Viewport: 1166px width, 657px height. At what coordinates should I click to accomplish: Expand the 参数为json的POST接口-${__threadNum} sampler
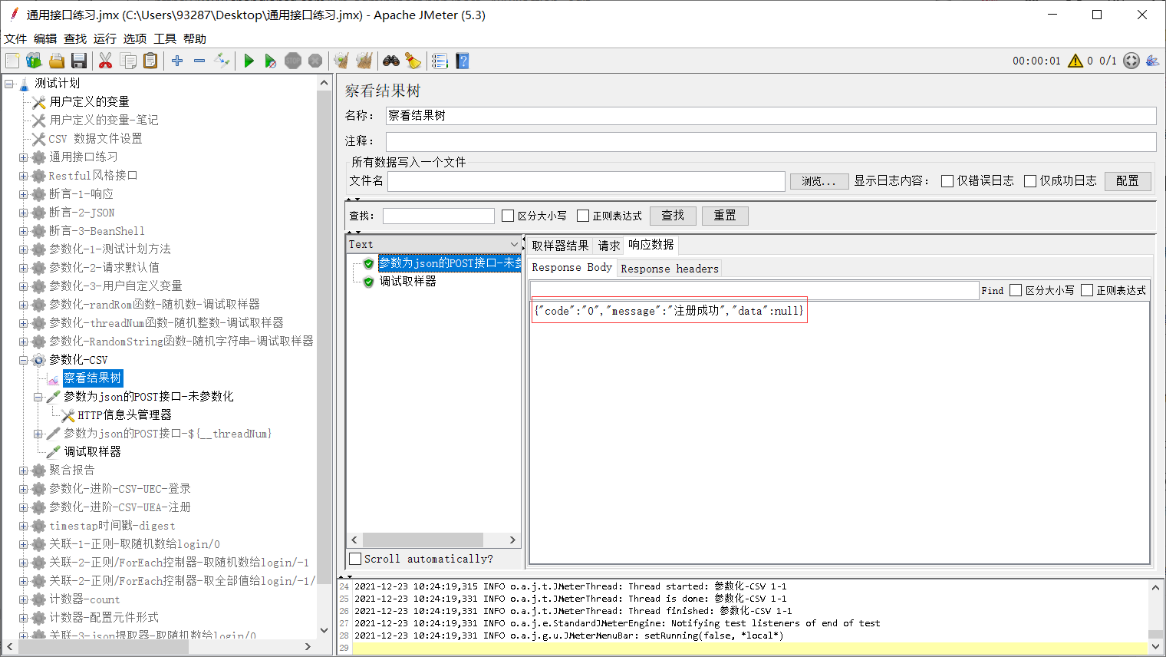[x=38, y=434]
